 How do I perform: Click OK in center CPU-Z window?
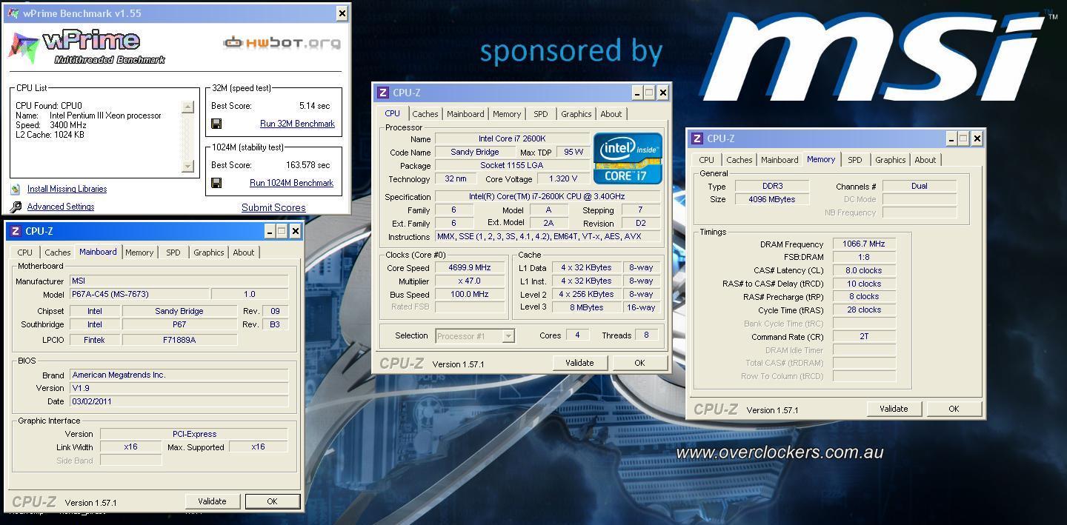[639, 363]
